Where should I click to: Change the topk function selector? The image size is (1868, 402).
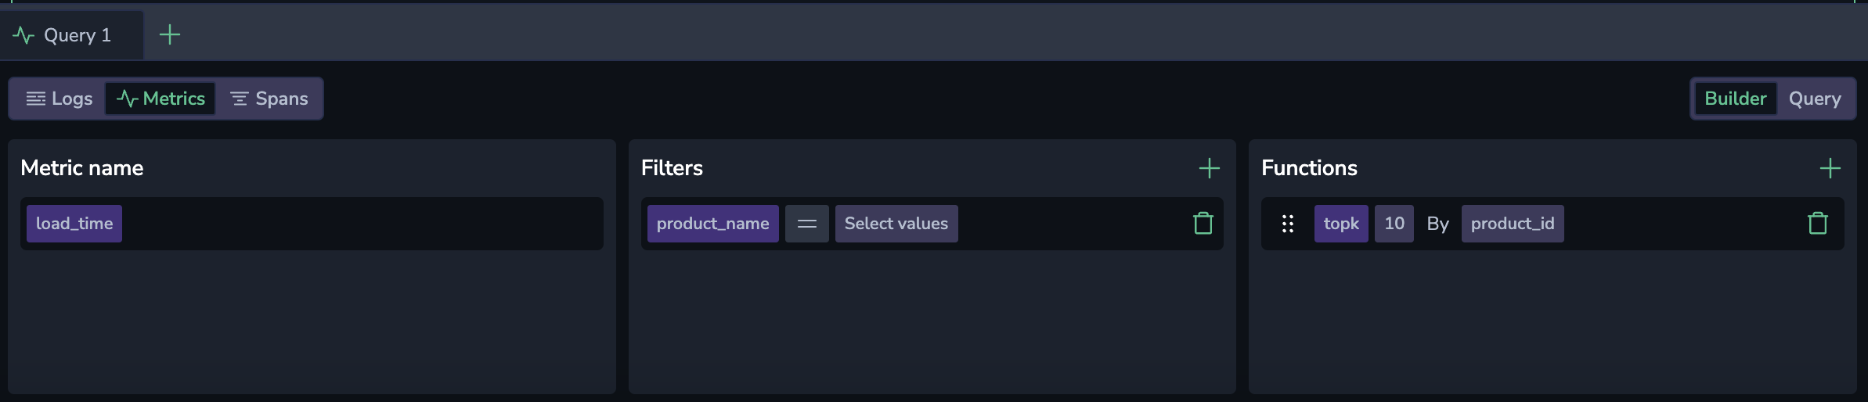click(x=1340, y=224)
